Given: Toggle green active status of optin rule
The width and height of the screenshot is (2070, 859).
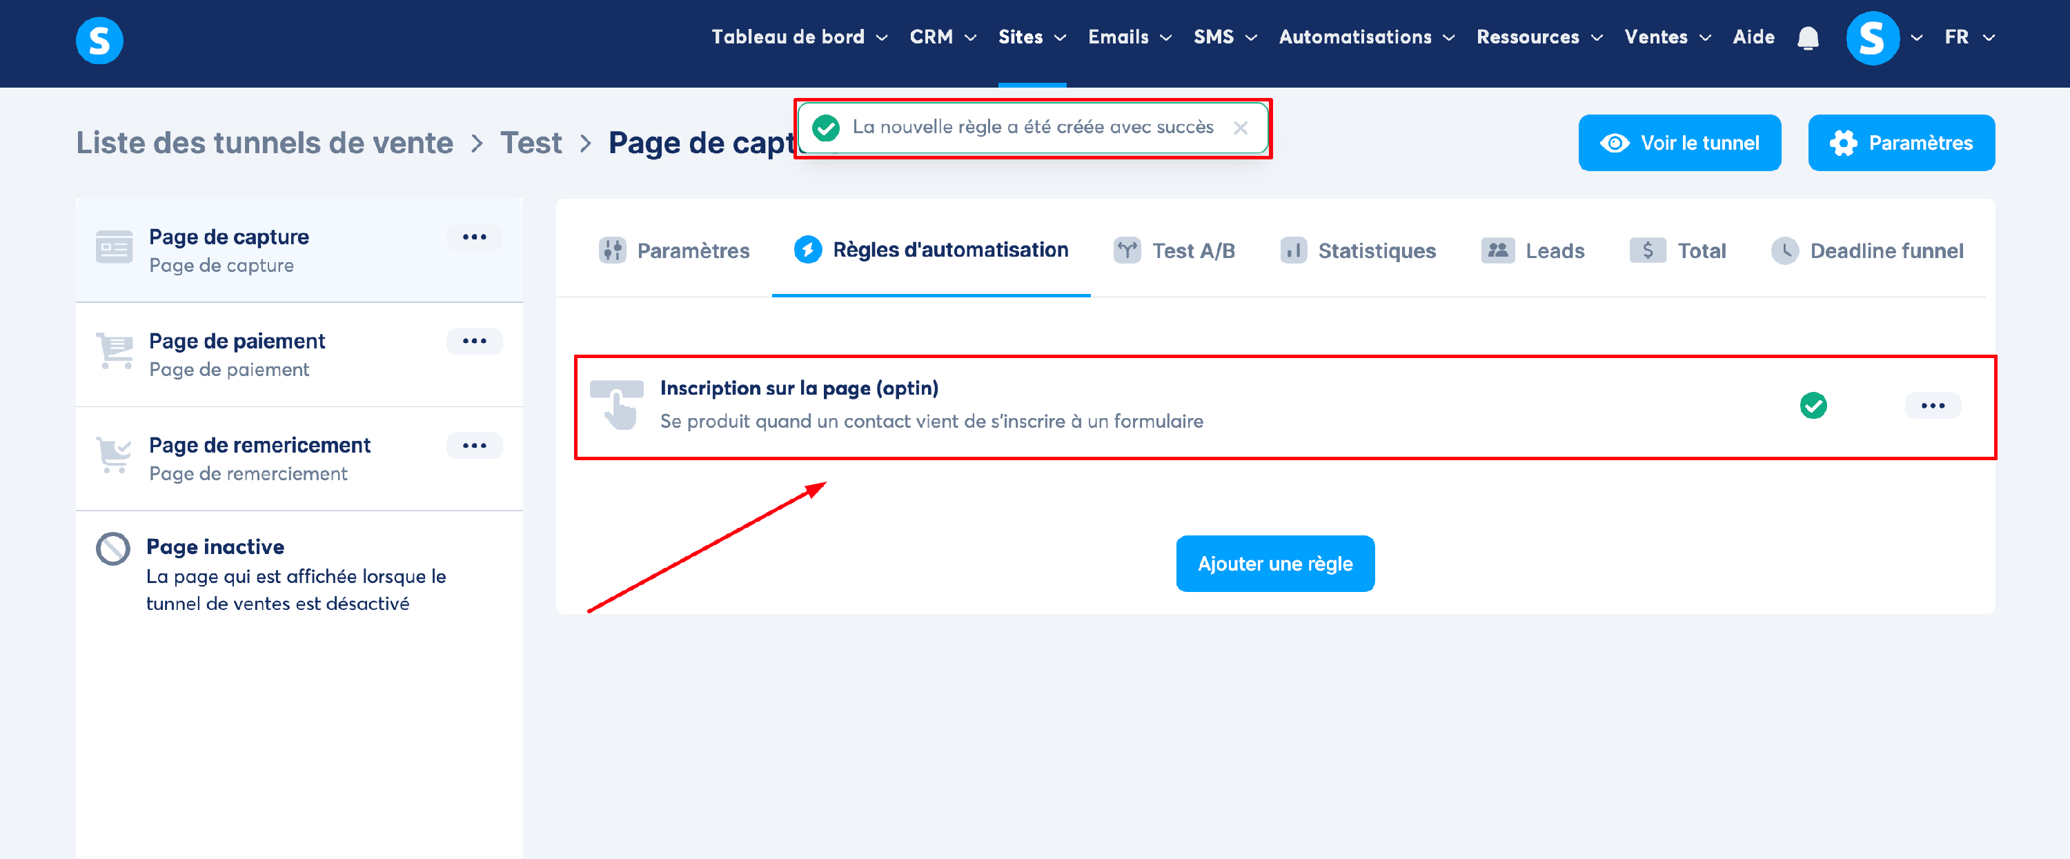Looking at the screenshot, I should (x=1813, y=405).
